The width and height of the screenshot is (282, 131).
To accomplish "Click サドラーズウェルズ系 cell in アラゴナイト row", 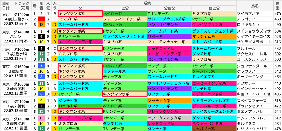I will (x=169, y=19).
